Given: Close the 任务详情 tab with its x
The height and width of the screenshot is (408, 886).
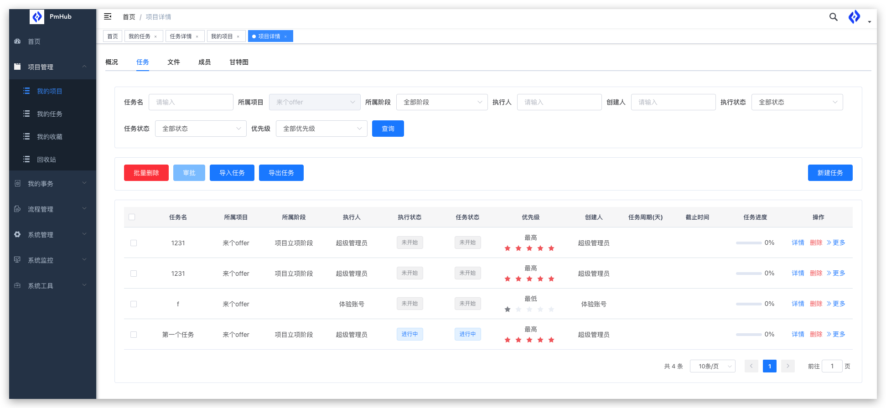Looking at the screenshot, I should point(197,36).
